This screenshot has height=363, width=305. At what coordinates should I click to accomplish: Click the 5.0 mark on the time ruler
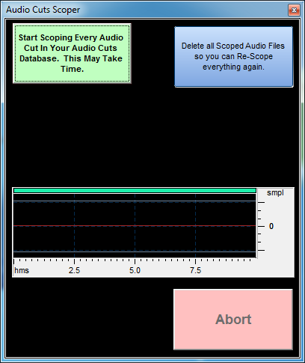135,270
